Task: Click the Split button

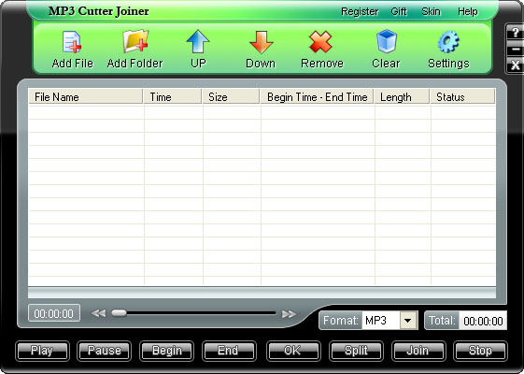Action: pyautogui.click(x=356, y=351)
